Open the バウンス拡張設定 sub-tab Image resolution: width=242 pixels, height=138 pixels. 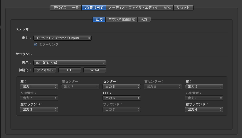121,19
